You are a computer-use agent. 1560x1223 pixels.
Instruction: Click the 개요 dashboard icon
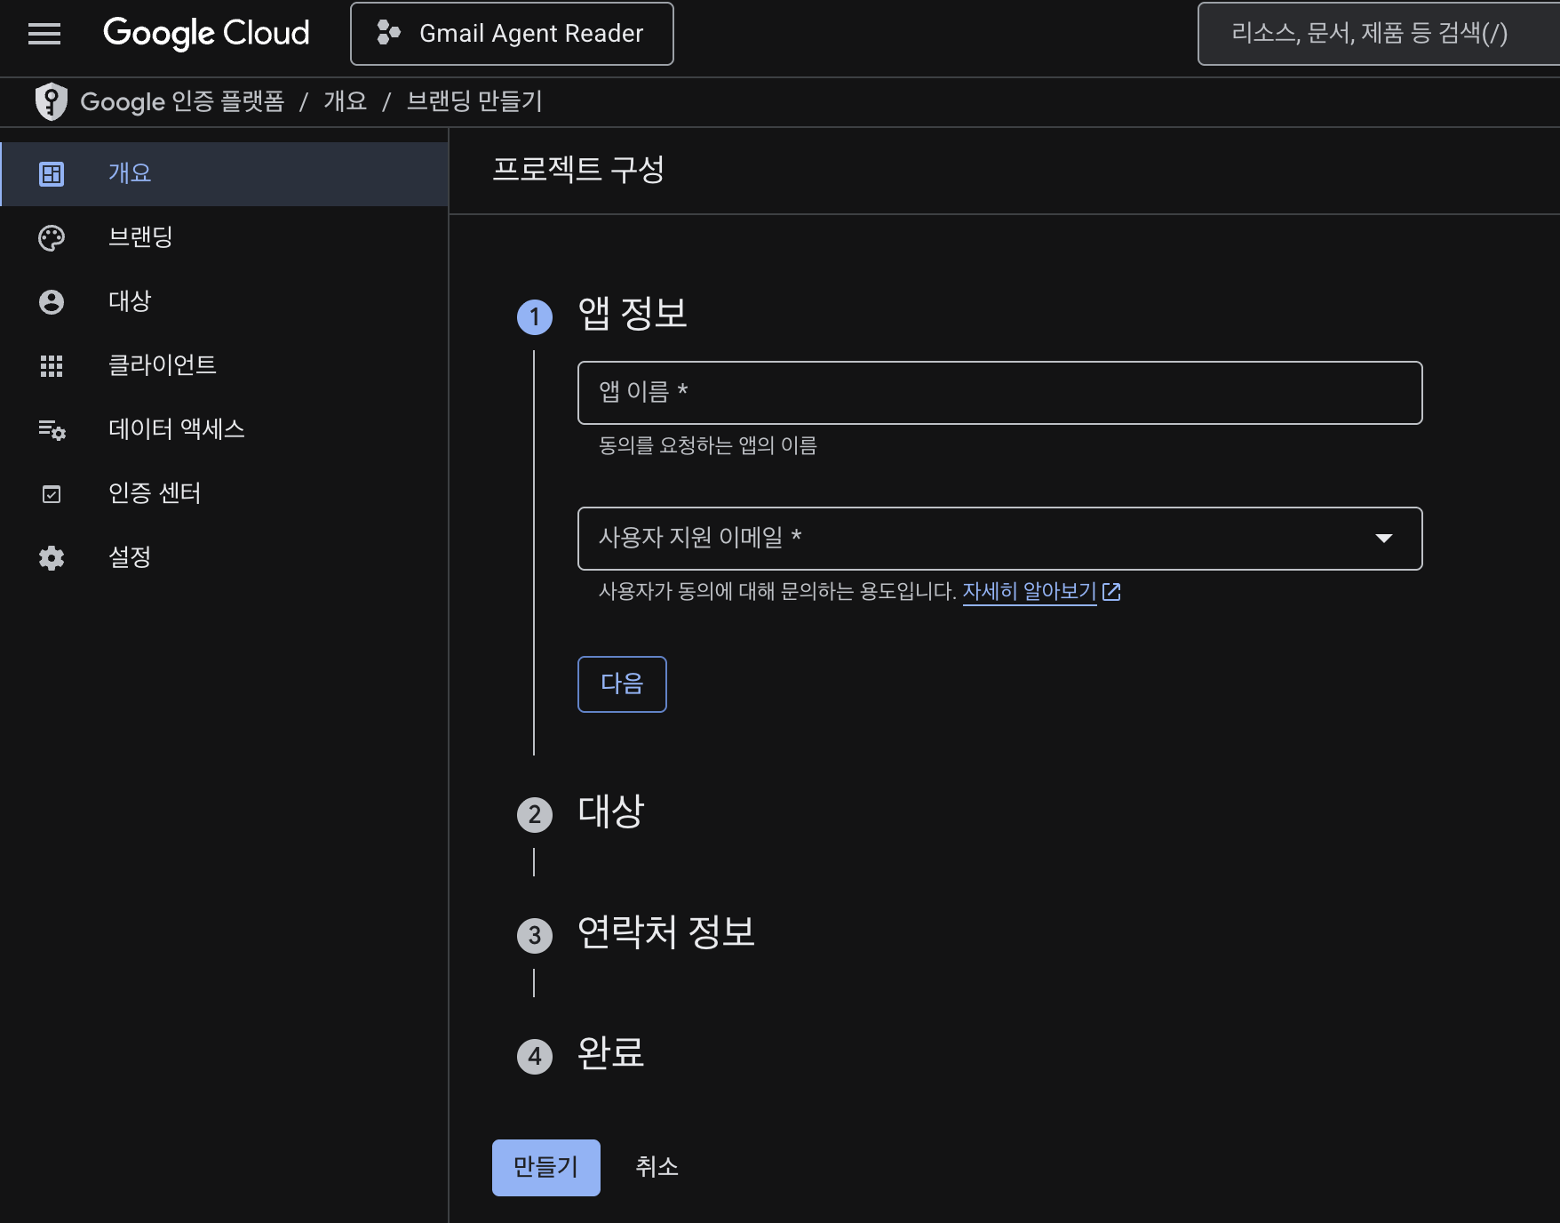52,174
